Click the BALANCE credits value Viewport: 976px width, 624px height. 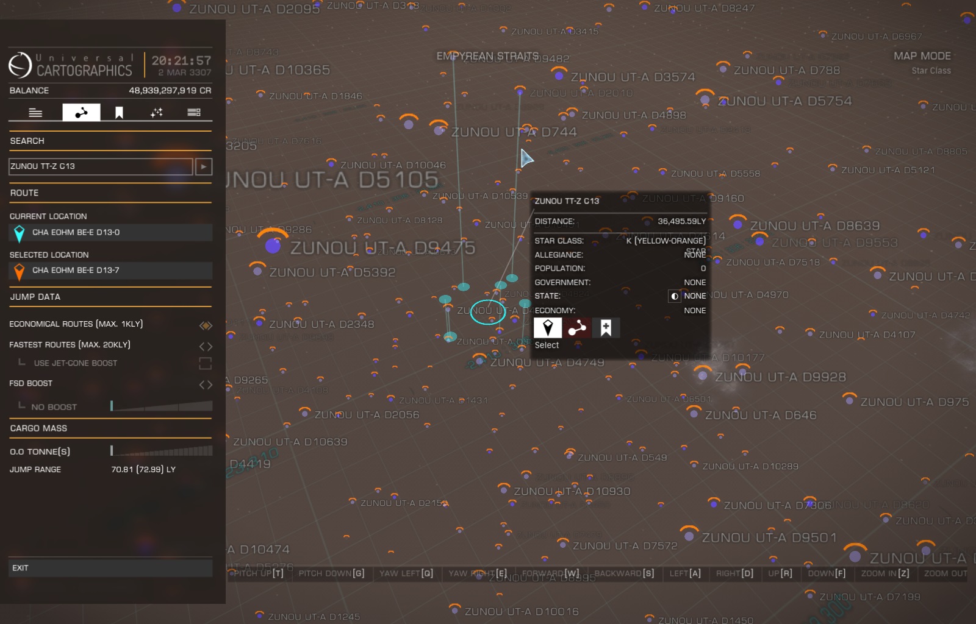[x=170, y=90]
